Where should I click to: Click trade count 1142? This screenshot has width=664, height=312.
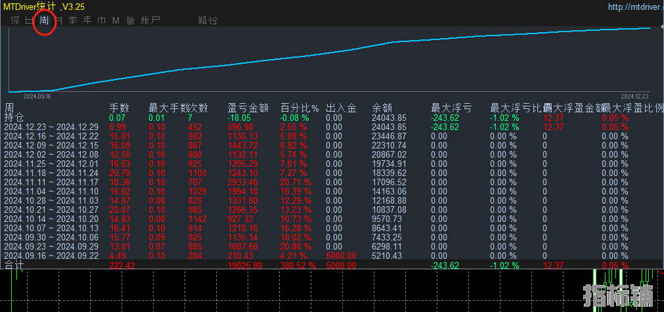[197, 219]
